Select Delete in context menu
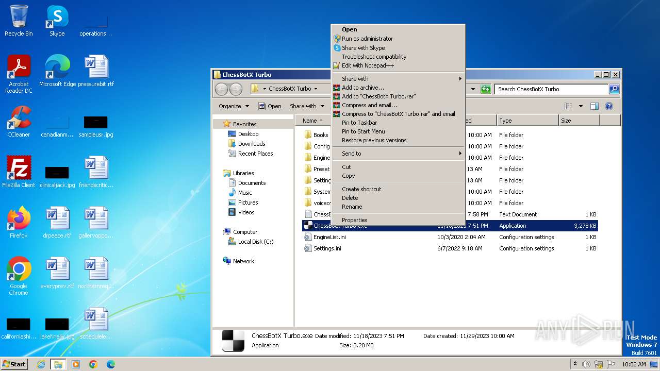The image size is (660, 371). (x=398, y=198)
